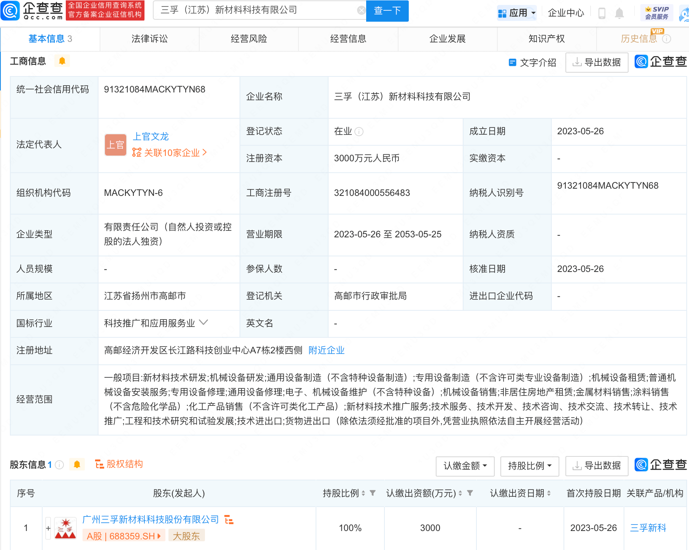The image size is (689, 550).
Task: Open the mobile app phone icon
Action: [602, 13]
